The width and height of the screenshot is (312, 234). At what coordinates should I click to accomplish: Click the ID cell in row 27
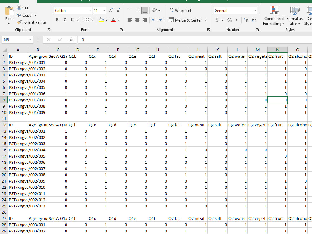[x=18, y=218]
